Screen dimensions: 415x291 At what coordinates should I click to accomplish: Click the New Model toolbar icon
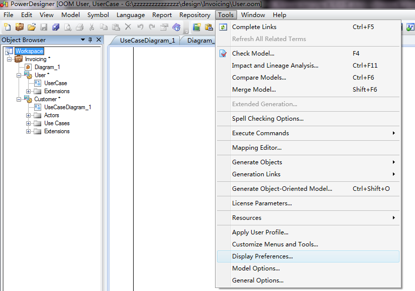coord(8,27)
